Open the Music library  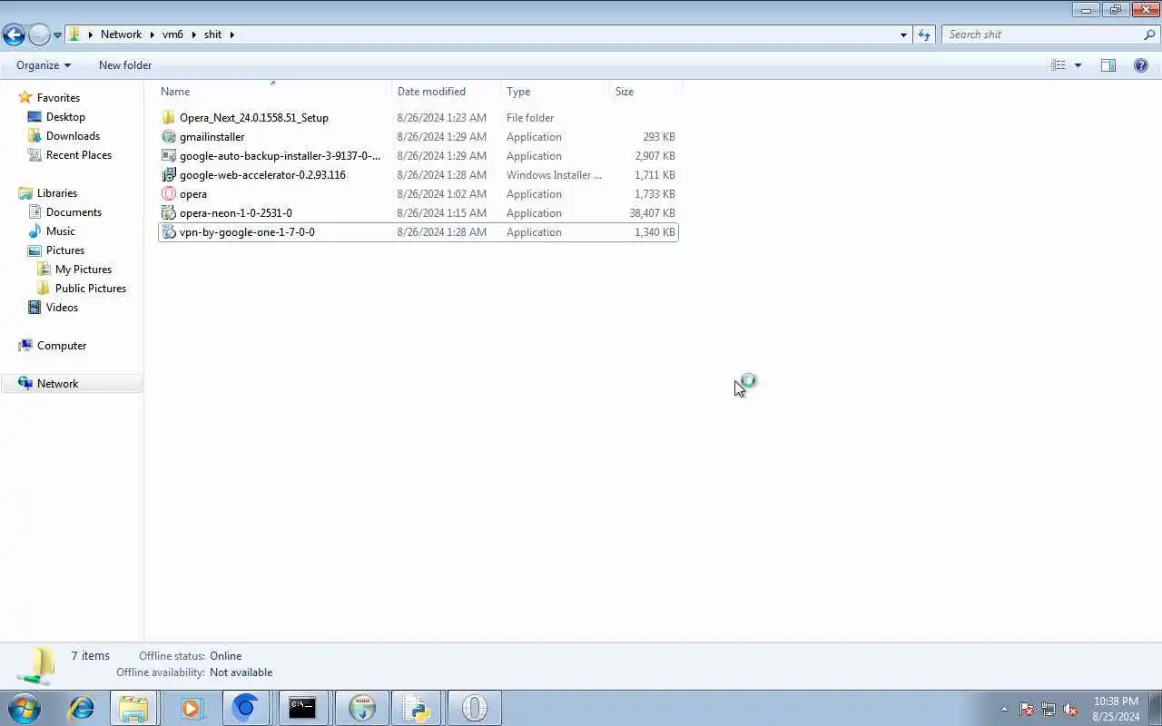pos(61,231)
